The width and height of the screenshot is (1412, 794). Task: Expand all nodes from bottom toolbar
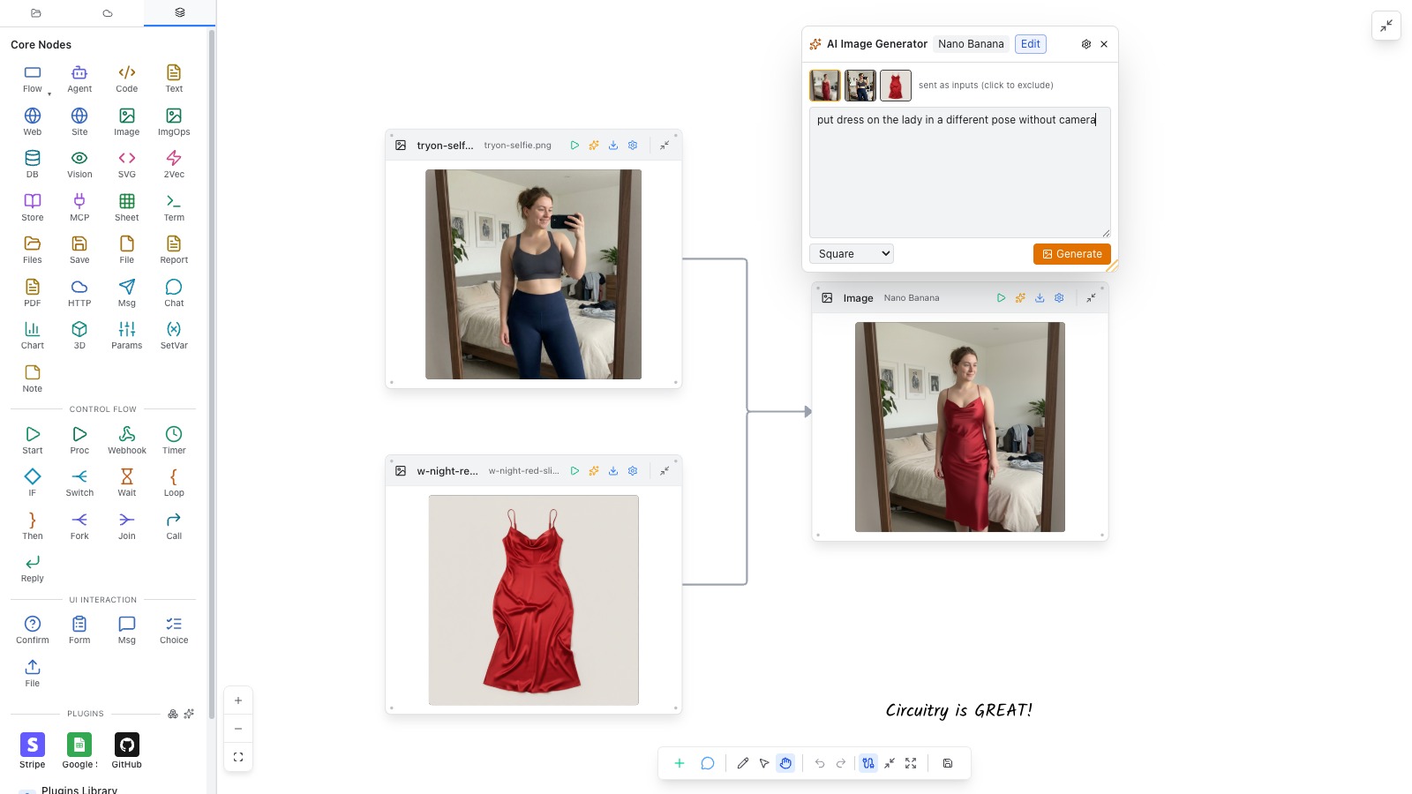[911, 763]
